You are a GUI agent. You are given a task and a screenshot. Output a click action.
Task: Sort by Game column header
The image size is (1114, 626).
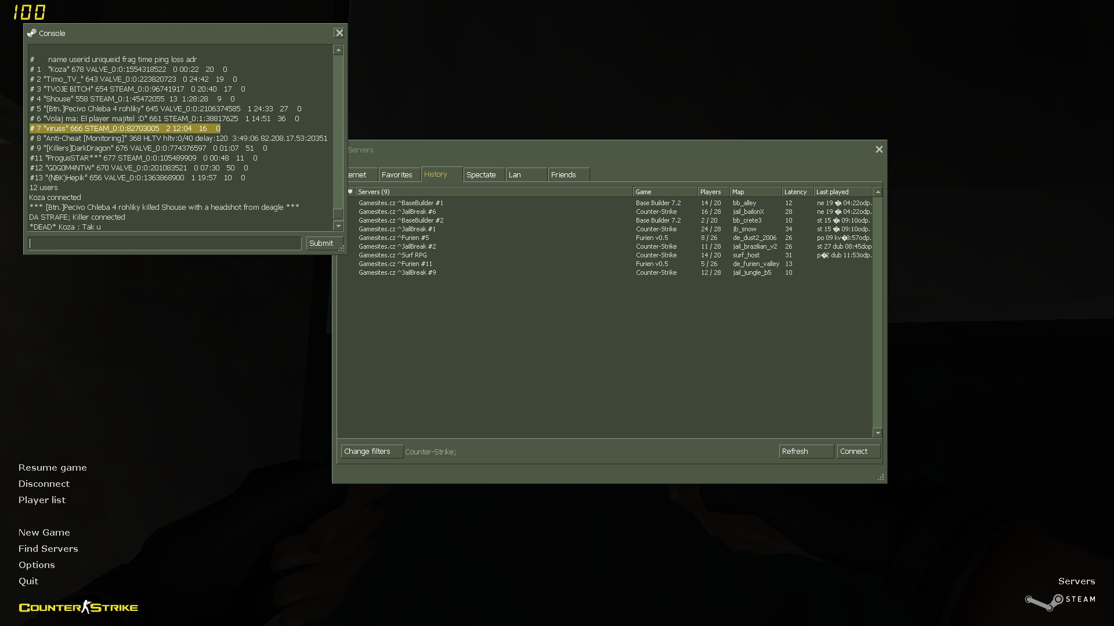(x=665, y=192)
